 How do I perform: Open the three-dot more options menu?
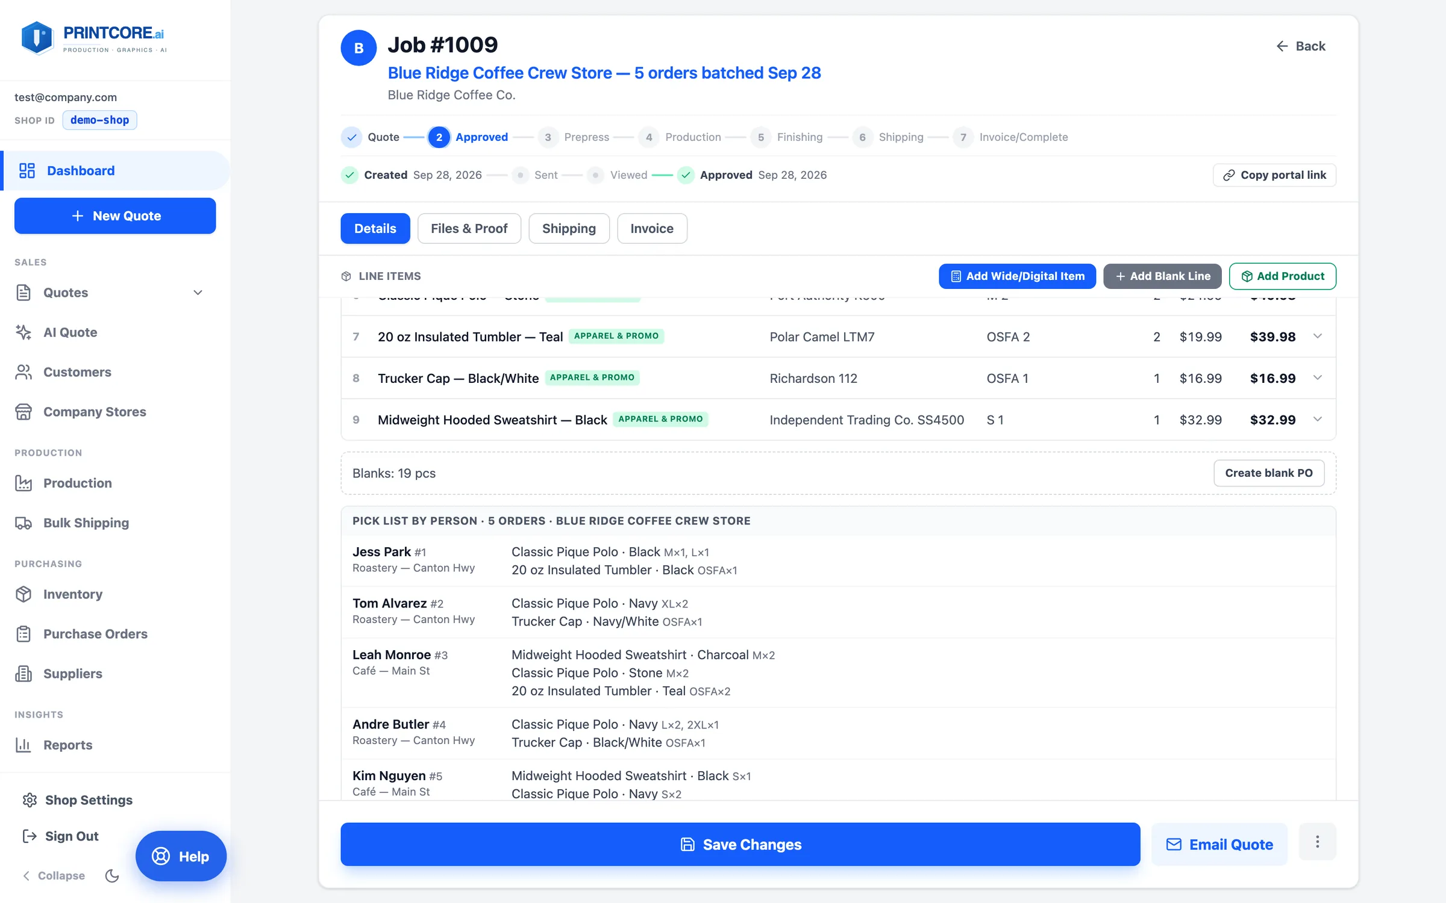(1317, 842)
